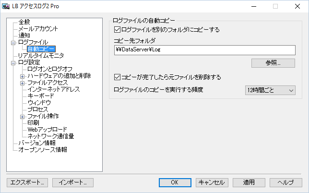Enable ログファイルを別のフォルダにコピーする checkbox

pyautogui.click(x=118, y=30)
